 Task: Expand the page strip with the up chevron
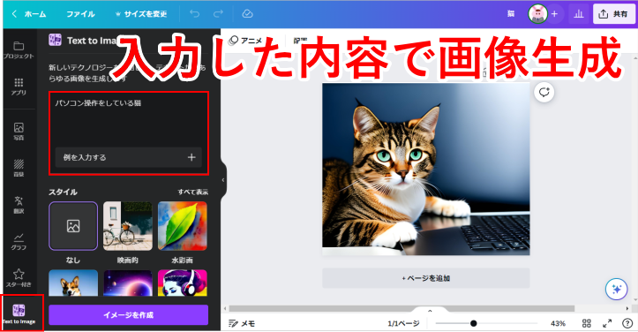pyautogui.click(x=430, y=311)
